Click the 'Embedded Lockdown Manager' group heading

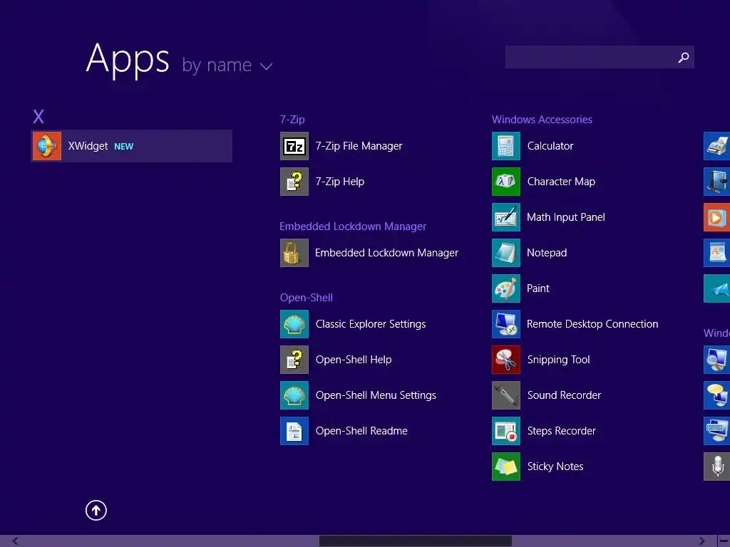coord(353,226)
